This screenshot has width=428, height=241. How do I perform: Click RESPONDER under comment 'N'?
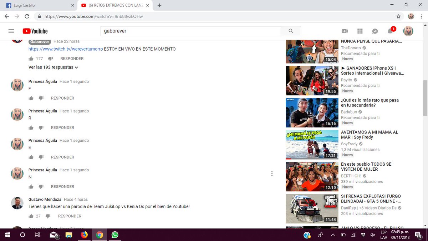[62, 187]
